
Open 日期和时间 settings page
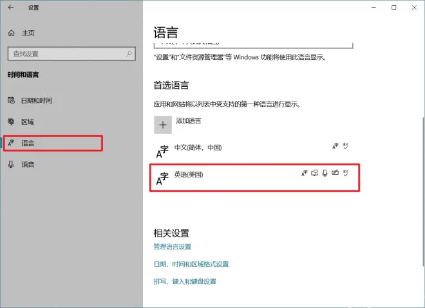click(x=37, y=100)
